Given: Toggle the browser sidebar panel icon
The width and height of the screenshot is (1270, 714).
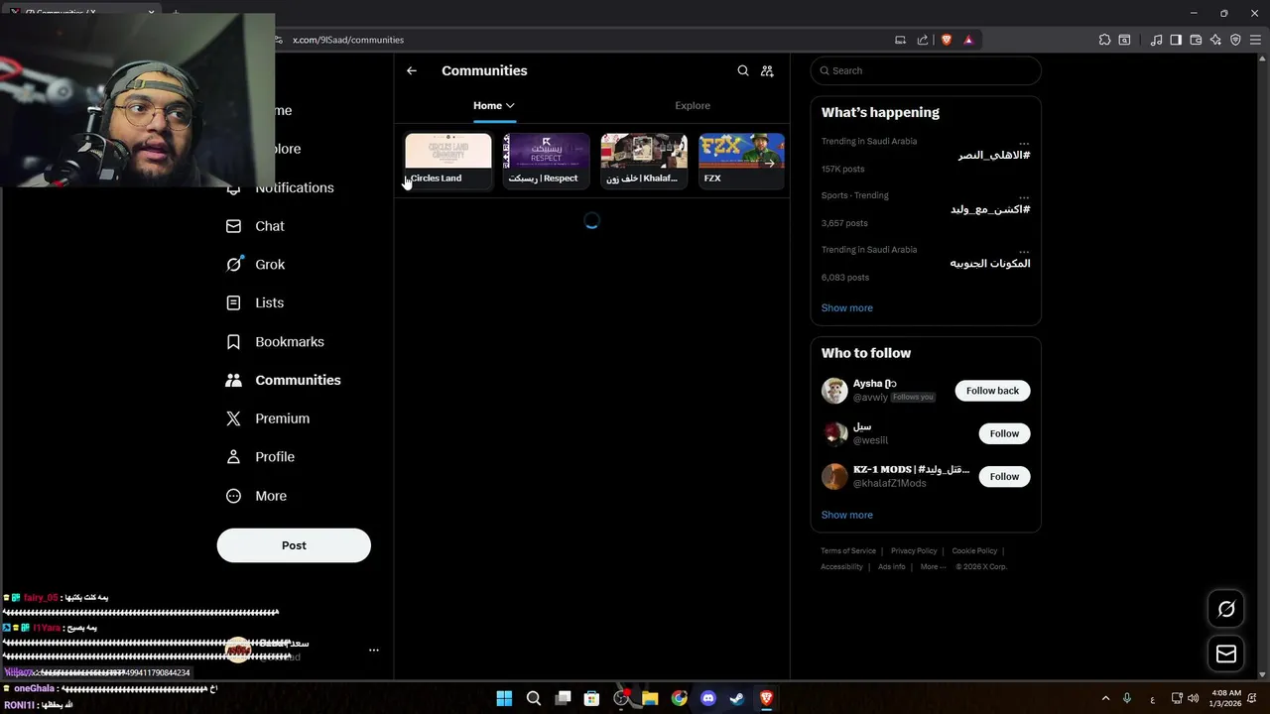Looking at the screenshot, I should [1176, 40].
